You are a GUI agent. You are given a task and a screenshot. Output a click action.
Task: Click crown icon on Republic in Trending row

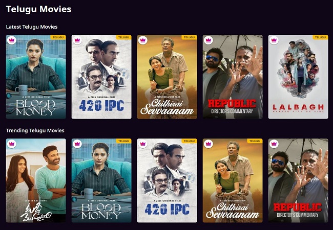pos(274,144)
